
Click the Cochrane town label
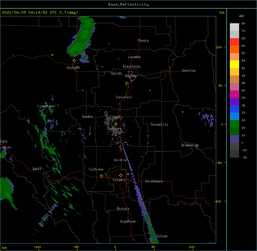coord(96,169)
